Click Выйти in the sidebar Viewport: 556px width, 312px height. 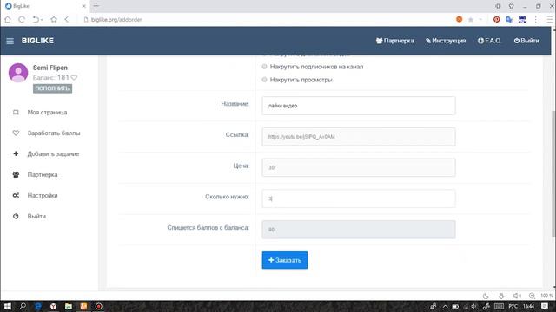tap(36, 216)
